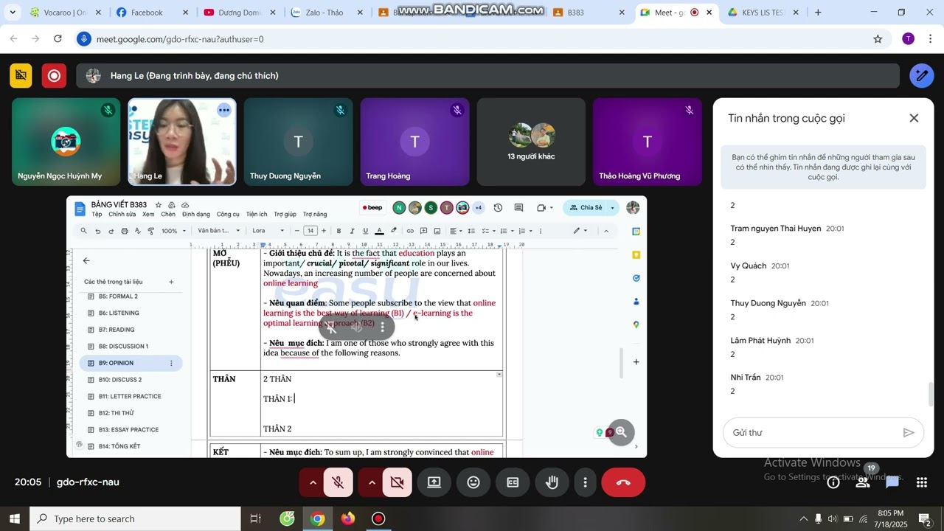
Task: Open the Văn bản text style dropdown
Action: (219, 231)
